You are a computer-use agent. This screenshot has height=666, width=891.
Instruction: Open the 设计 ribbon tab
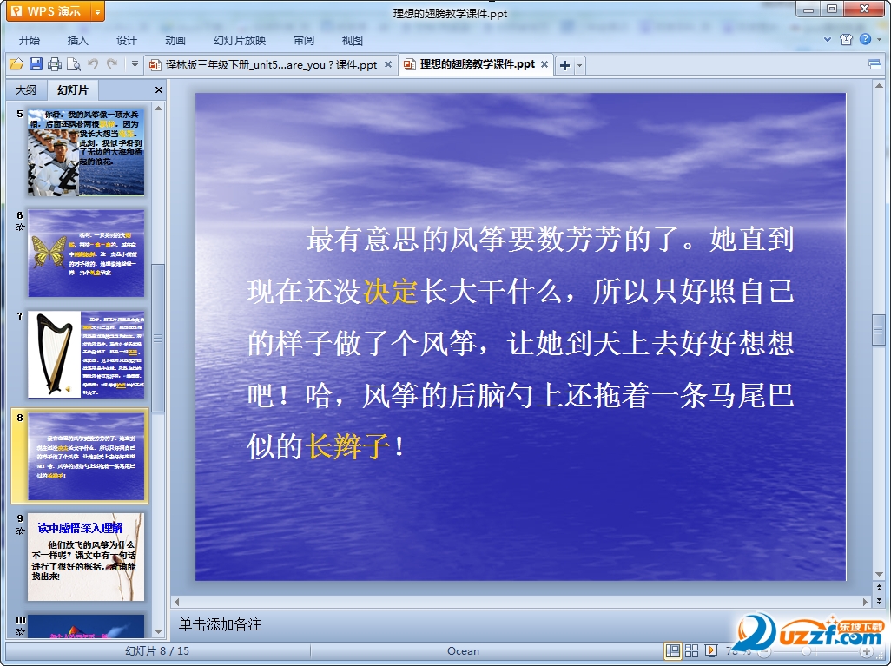(x=126, y=40)
